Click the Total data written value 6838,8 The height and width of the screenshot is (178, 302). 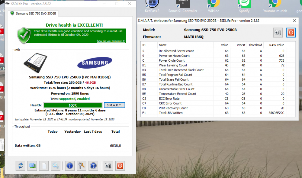[x=115, y=146]
